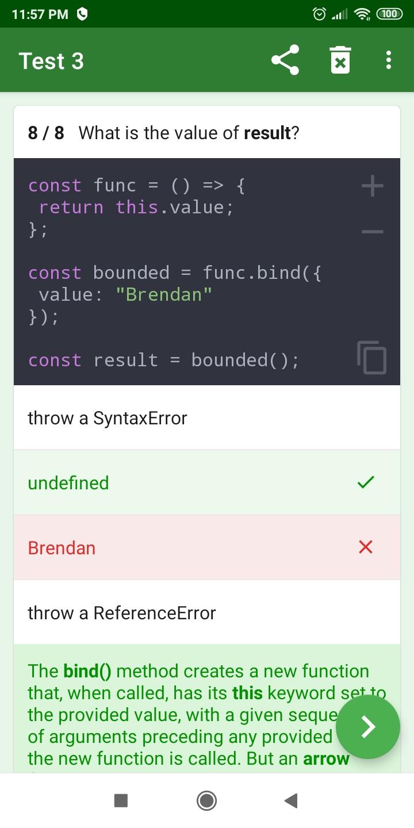The image size is (414, 828).
Task: Tap the share icon in the header
Action: (285, 60)
